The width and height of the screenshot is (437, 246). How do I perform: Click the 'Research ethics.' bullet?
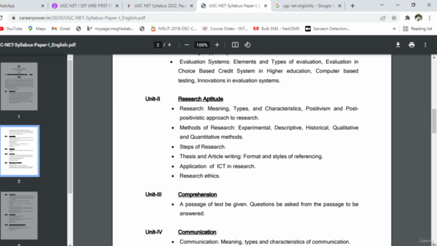[x=200, y=176]
